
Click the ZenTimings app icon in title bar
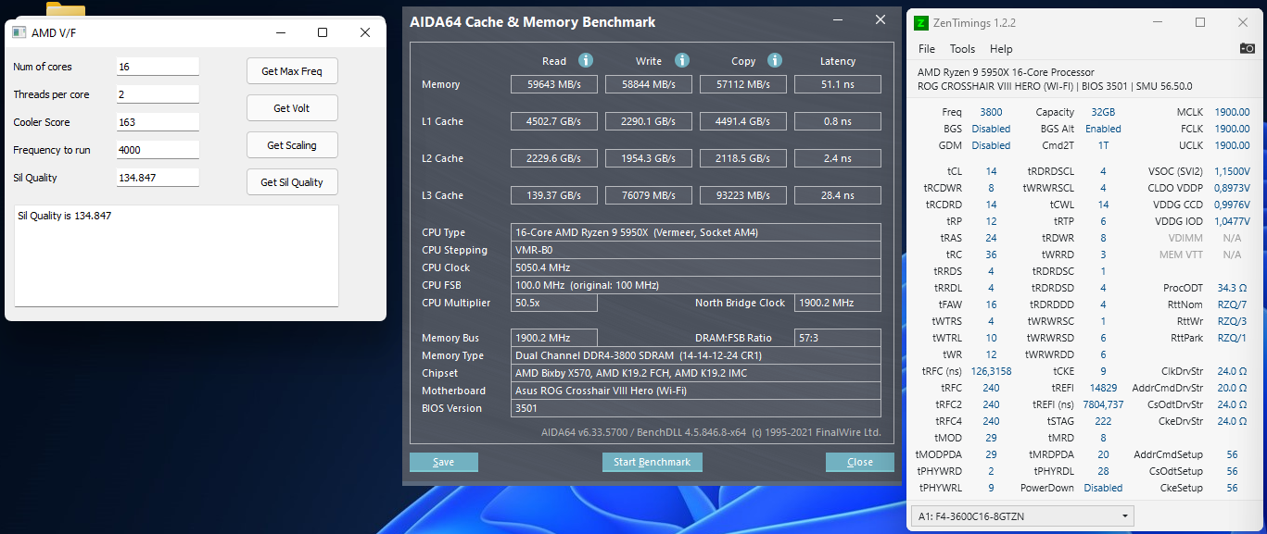(921, 22)
